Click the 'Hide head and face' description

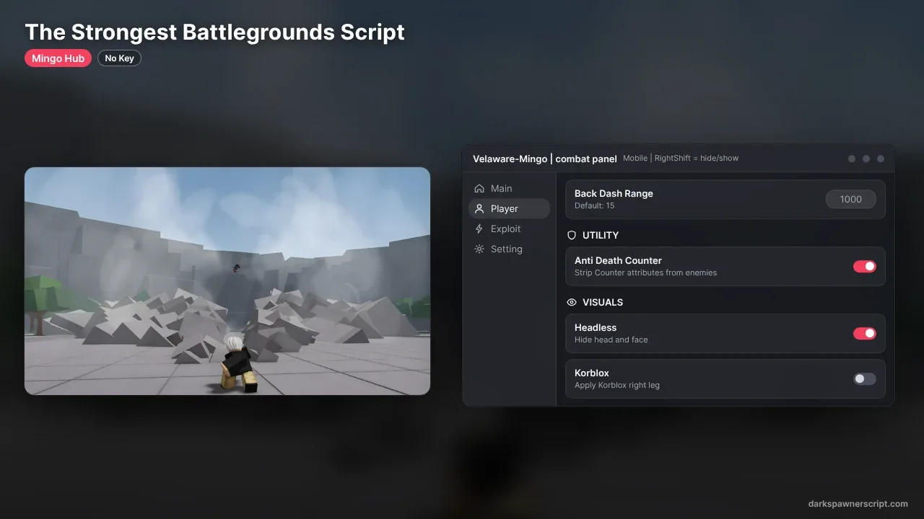point(611,340)
